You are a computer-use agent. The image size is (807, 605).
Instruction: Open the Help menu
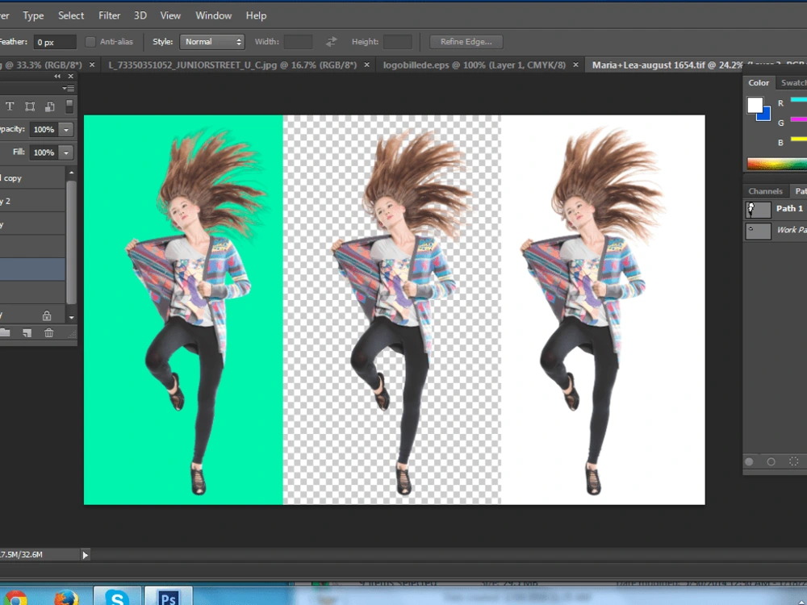coord(256,15)
